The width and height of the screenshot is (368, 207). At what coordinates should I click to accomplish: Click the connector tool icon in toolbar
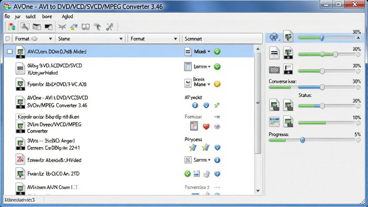click(x=110, y=27)
